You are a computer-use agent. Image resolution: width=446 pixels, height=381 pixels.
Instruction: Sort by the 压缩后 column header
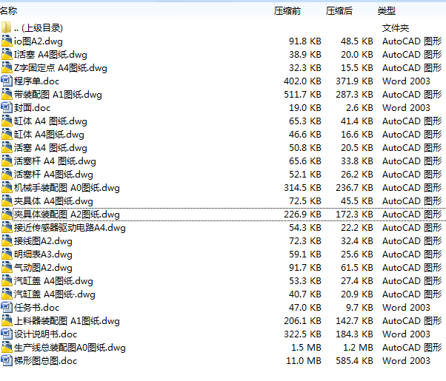[x=339, y=11]
